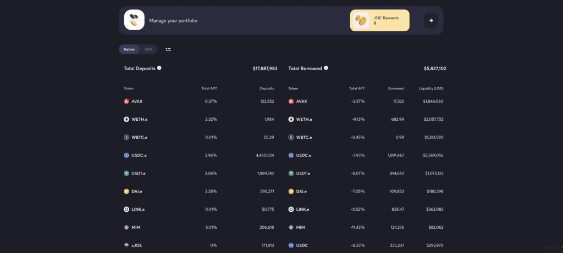Screen dimensions: 563x253
Task: Switch display to USD units
Action: click(148, 49)
